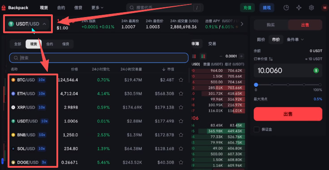The image size is (329, 170).
Task: Increase price grouping with plus icon
Action: 241,57
